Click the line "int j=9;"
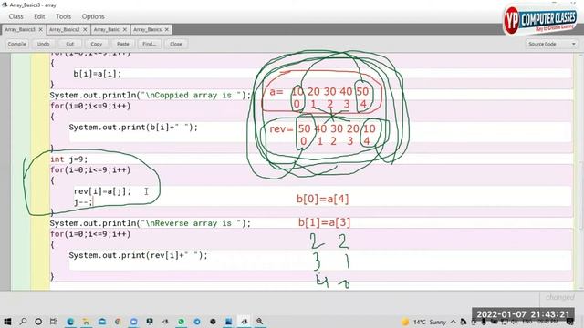Image resolution: width=584 pixels, height=328 pixels. pos(69,159)
